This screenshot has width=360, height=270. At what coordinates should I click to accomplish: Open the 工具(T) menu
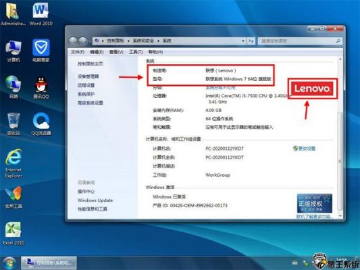click(136, 52)
